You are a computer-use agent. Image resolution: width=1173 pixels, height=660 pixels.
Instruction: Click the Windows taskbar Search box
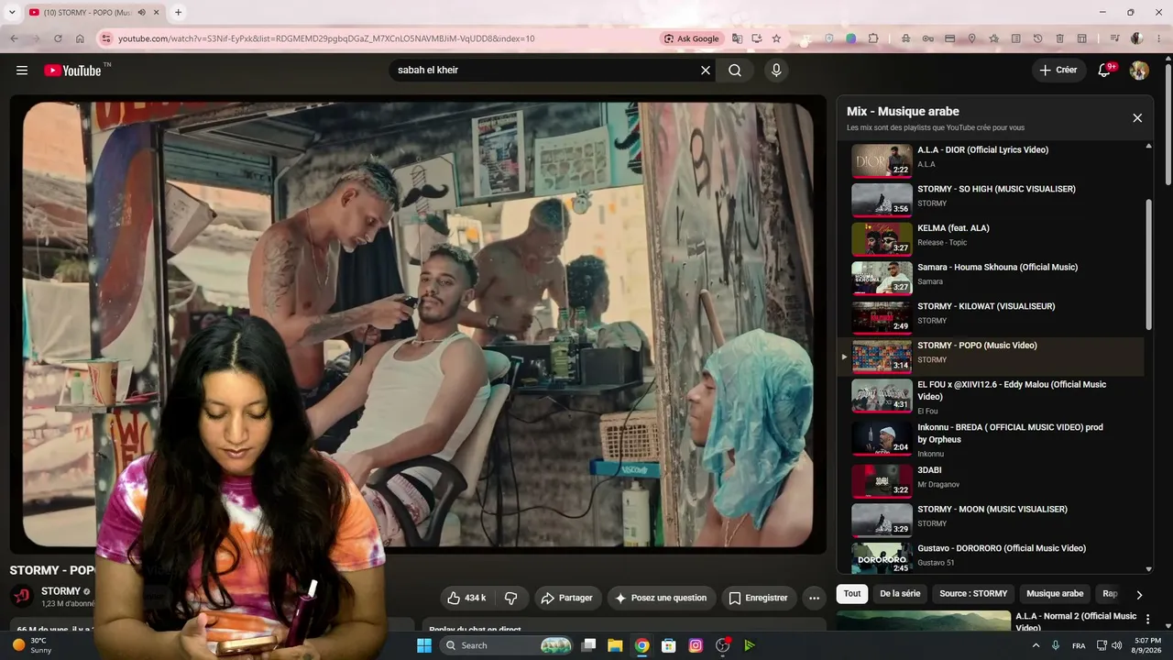508,645
